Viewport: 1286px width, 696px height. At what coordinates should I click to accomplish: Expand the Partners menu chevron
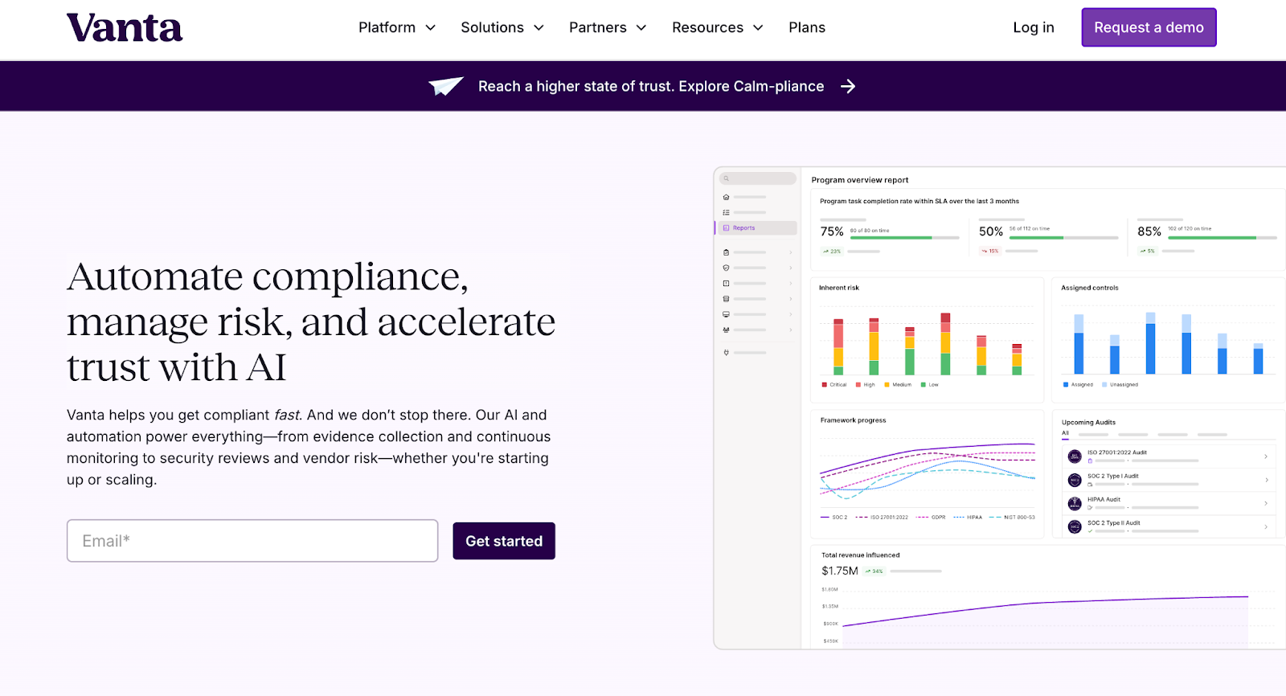coord(641,27)
